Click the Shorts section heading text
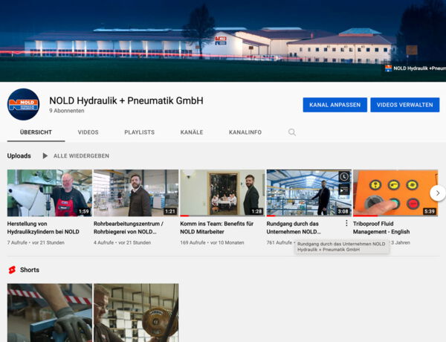Screen dimensions: 446x342 (x=30, y=270)
